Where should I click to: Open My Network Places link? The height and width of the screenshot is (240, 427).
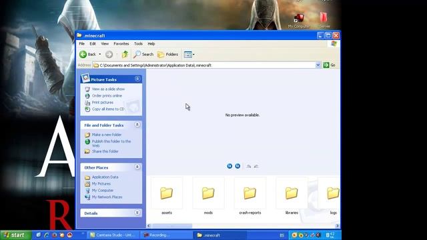click(107, 197)
